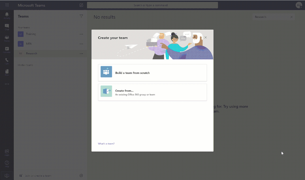
Task: Open more options for Training team
Action: click(x=81, y=34)
